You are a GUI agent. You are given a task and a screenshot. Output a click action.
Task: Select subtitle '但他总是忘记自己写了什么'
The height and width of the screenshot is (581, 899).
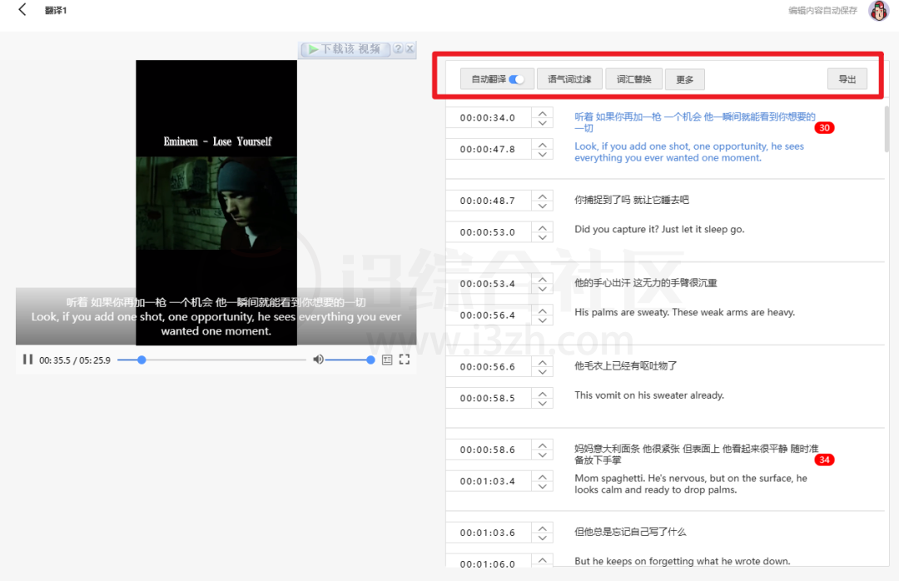630,532
